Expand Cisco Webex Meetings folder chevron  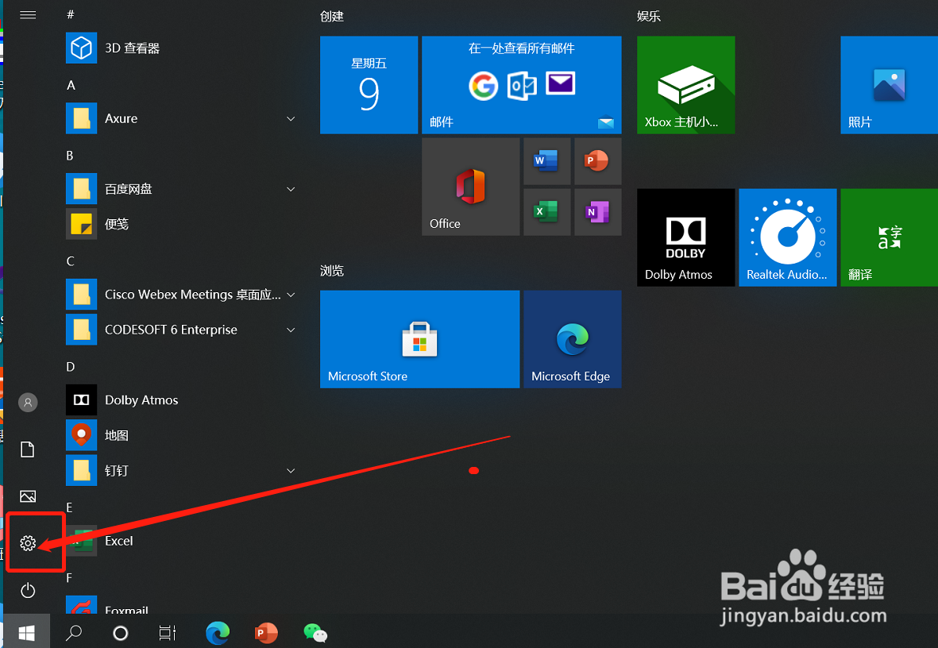click(x=291, y=295)
